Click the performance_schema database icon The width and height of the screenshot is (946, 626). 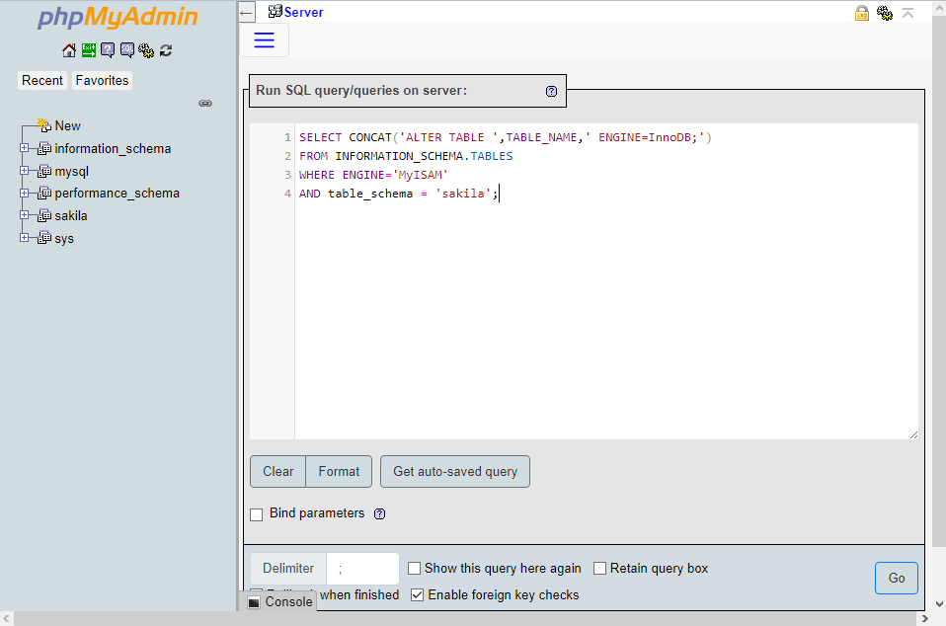[x=44, y=193]
